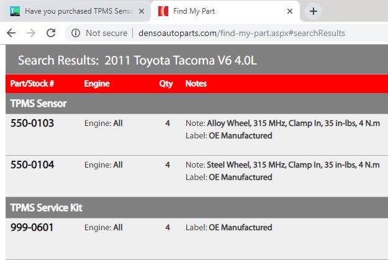Open service kit part 999-0601
388x260 pixels.
coord(32,228)
